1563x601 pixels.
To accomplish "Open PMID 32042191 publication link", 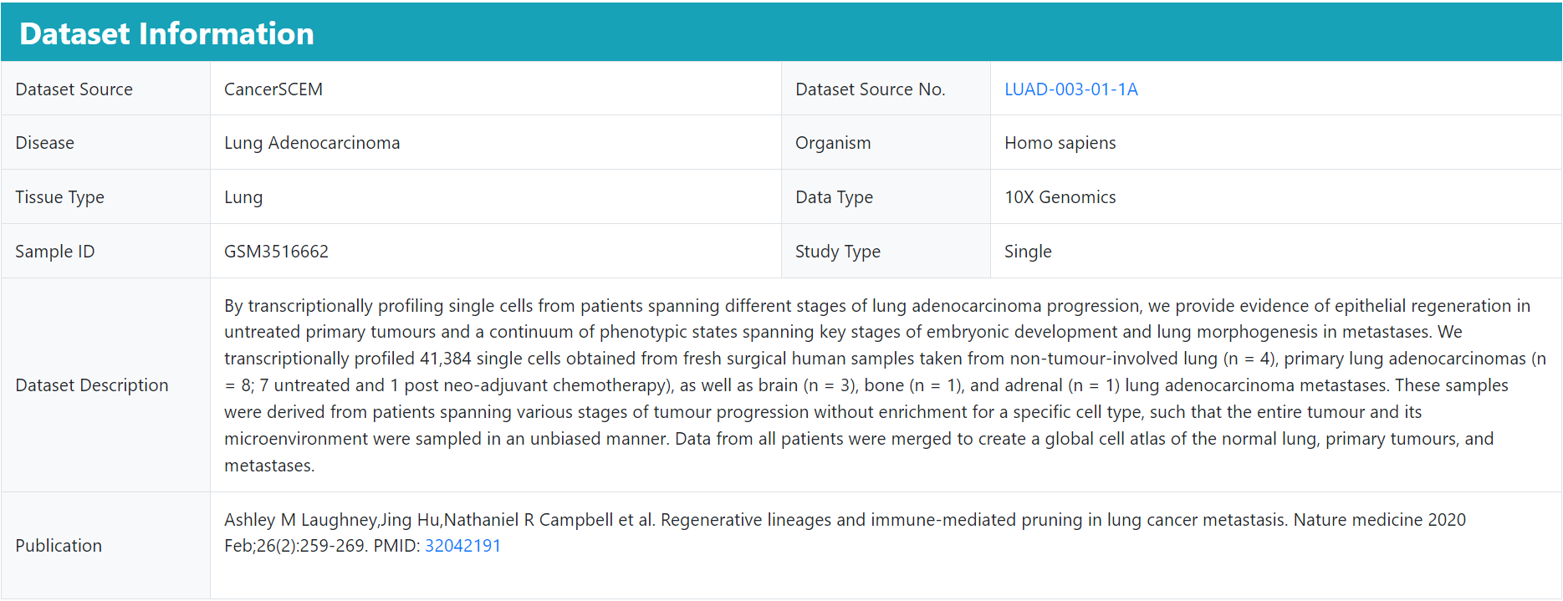I will pyautogui.click(x=462, y=546).
